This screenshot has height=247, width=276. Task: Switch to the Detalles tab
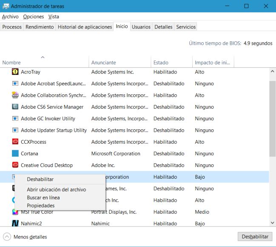[x=163, y=27]
